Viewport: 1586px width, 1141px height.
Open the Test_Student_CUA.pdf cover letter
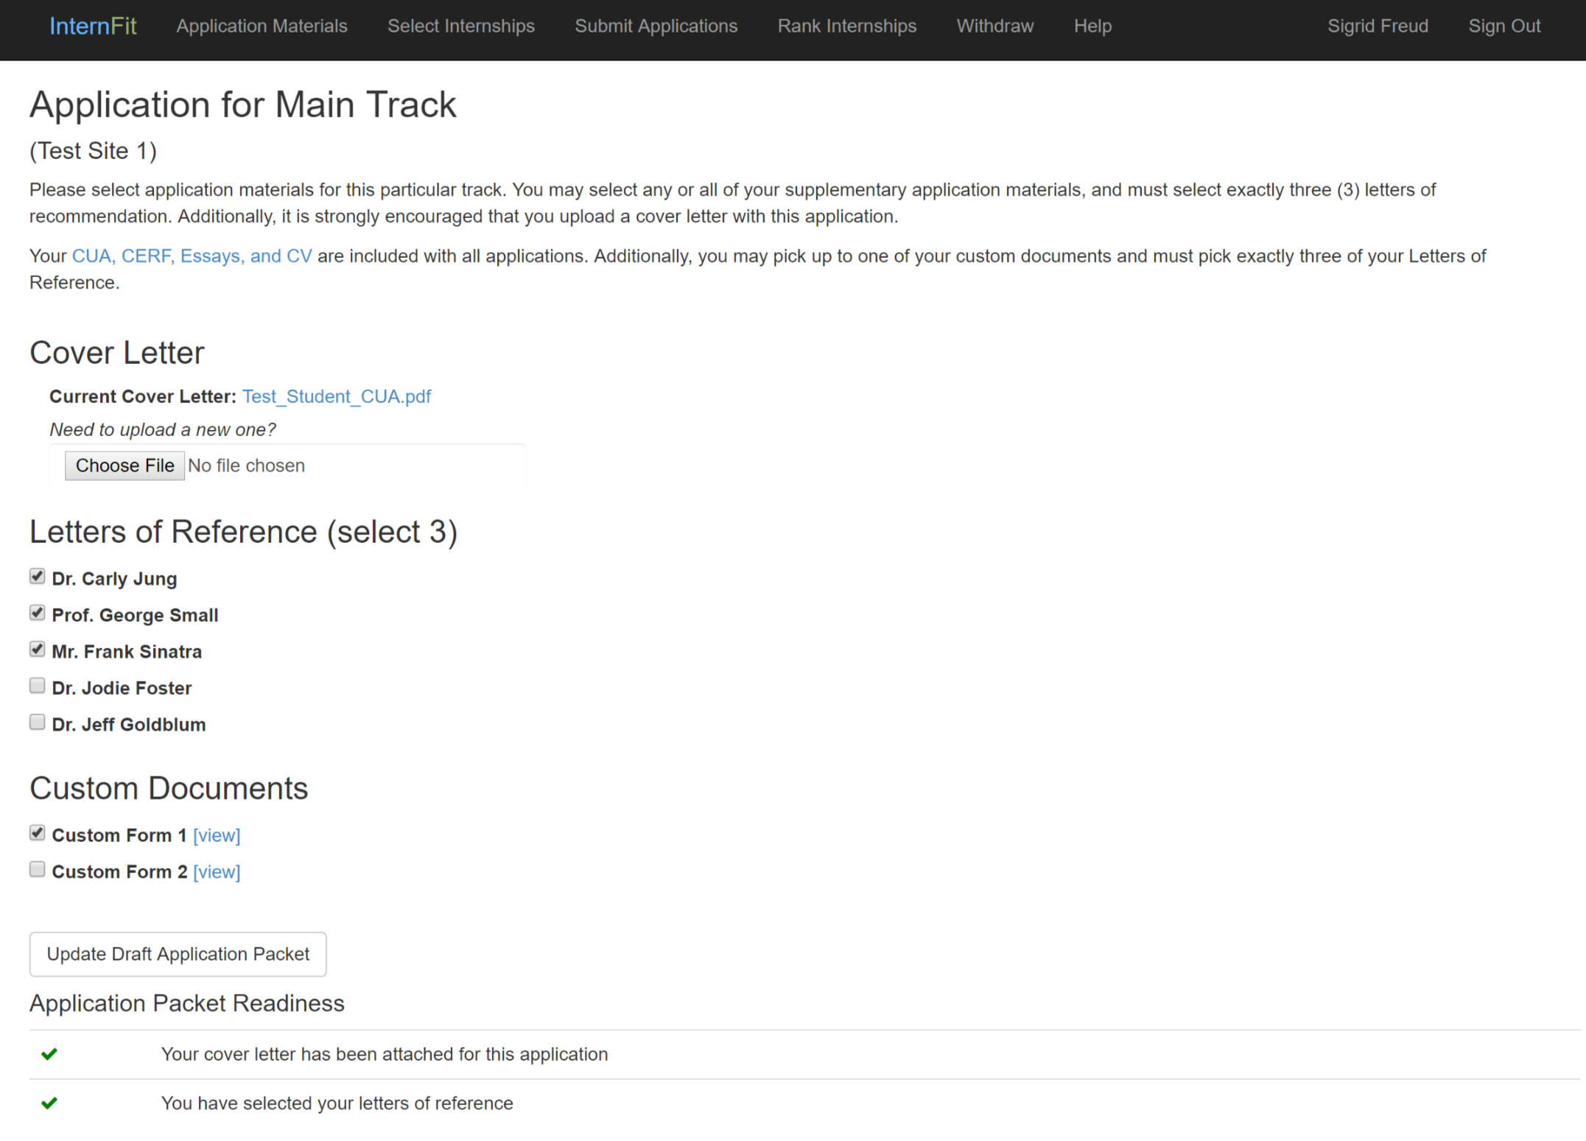[337, 397]
